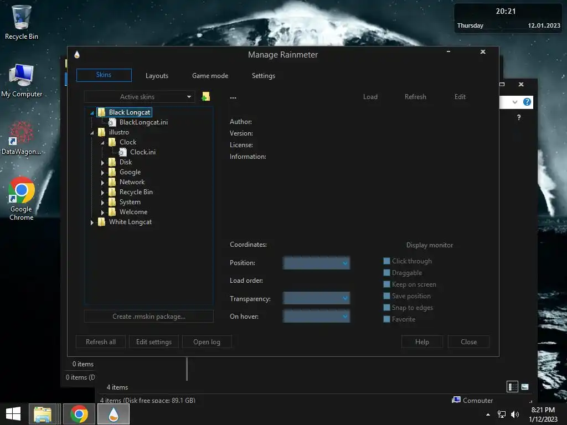Open the DataWagon desktop shortcut
The image size is (567, 425).
tap(22, 138)
